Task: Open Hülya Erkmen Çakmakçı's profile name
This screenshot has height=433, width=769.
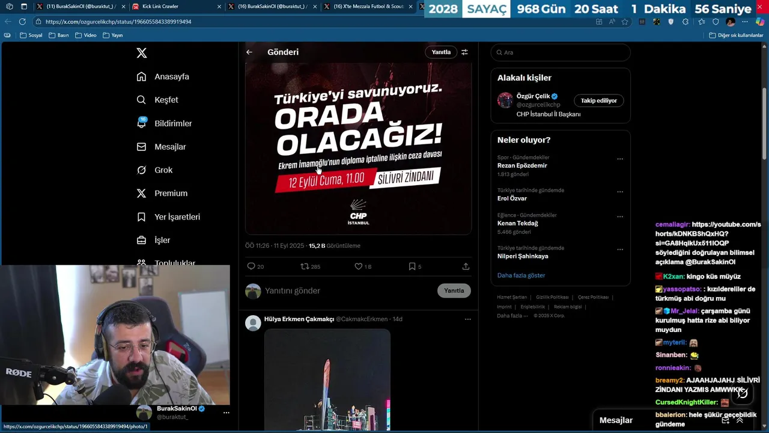Action: (x=299, y=319)
